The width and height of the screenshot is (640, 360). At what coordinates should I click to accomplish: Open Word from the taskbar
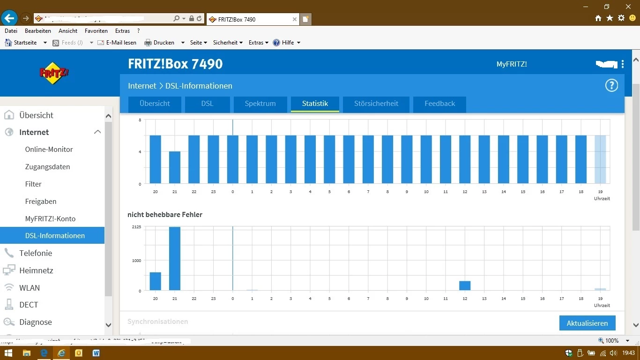click(96, 353)
